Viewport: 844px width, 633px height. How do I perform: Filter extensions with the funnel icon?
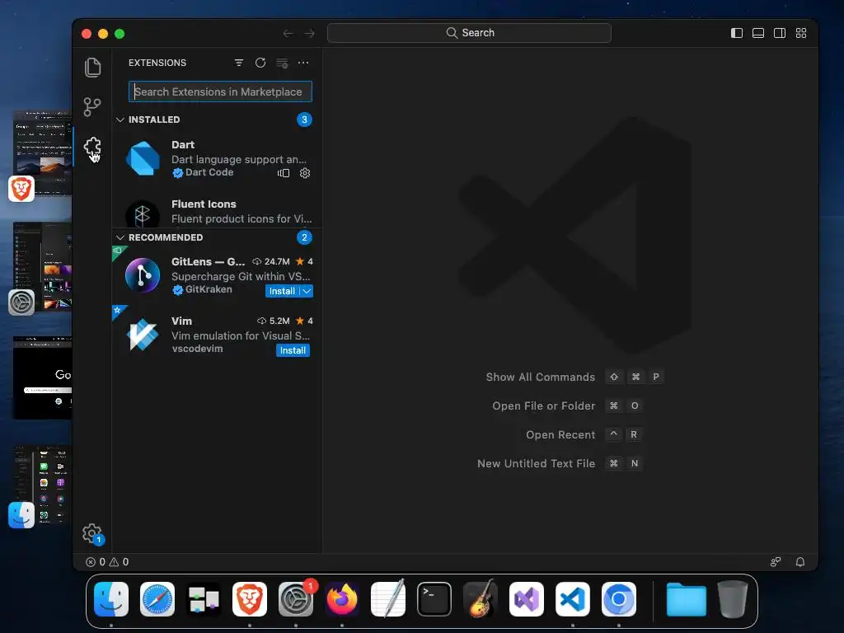[239, 63]
